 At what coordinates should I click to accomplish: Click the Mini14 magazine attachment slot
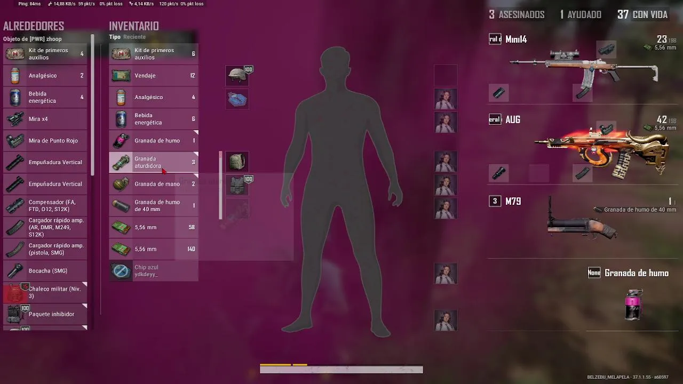[583, 93]
